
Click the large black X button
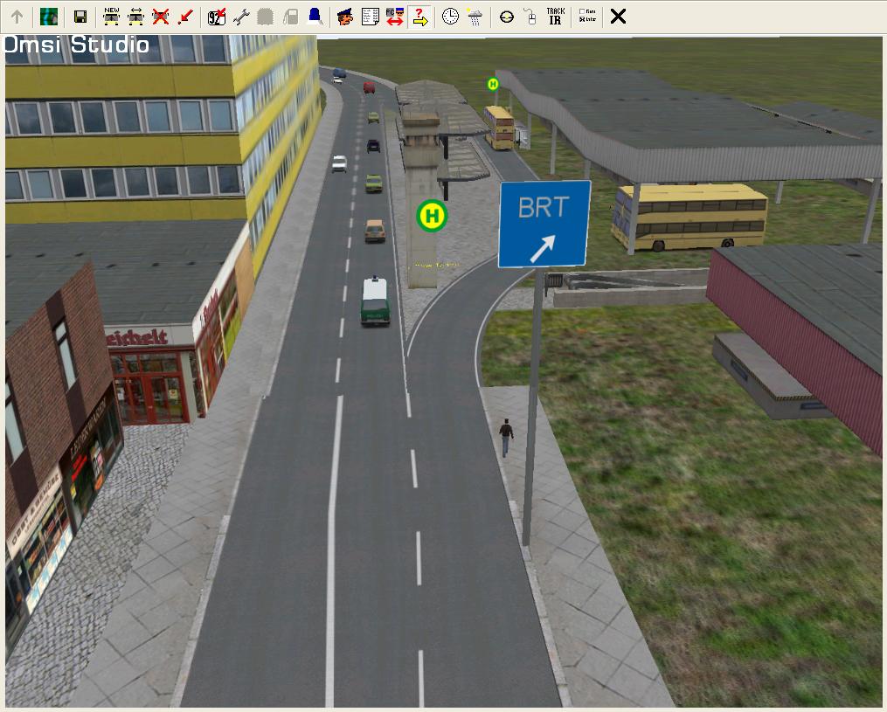(618, 16)
